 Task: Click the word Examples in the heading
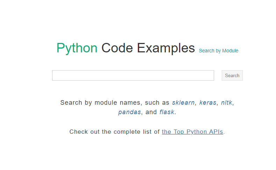pos(166,48)
